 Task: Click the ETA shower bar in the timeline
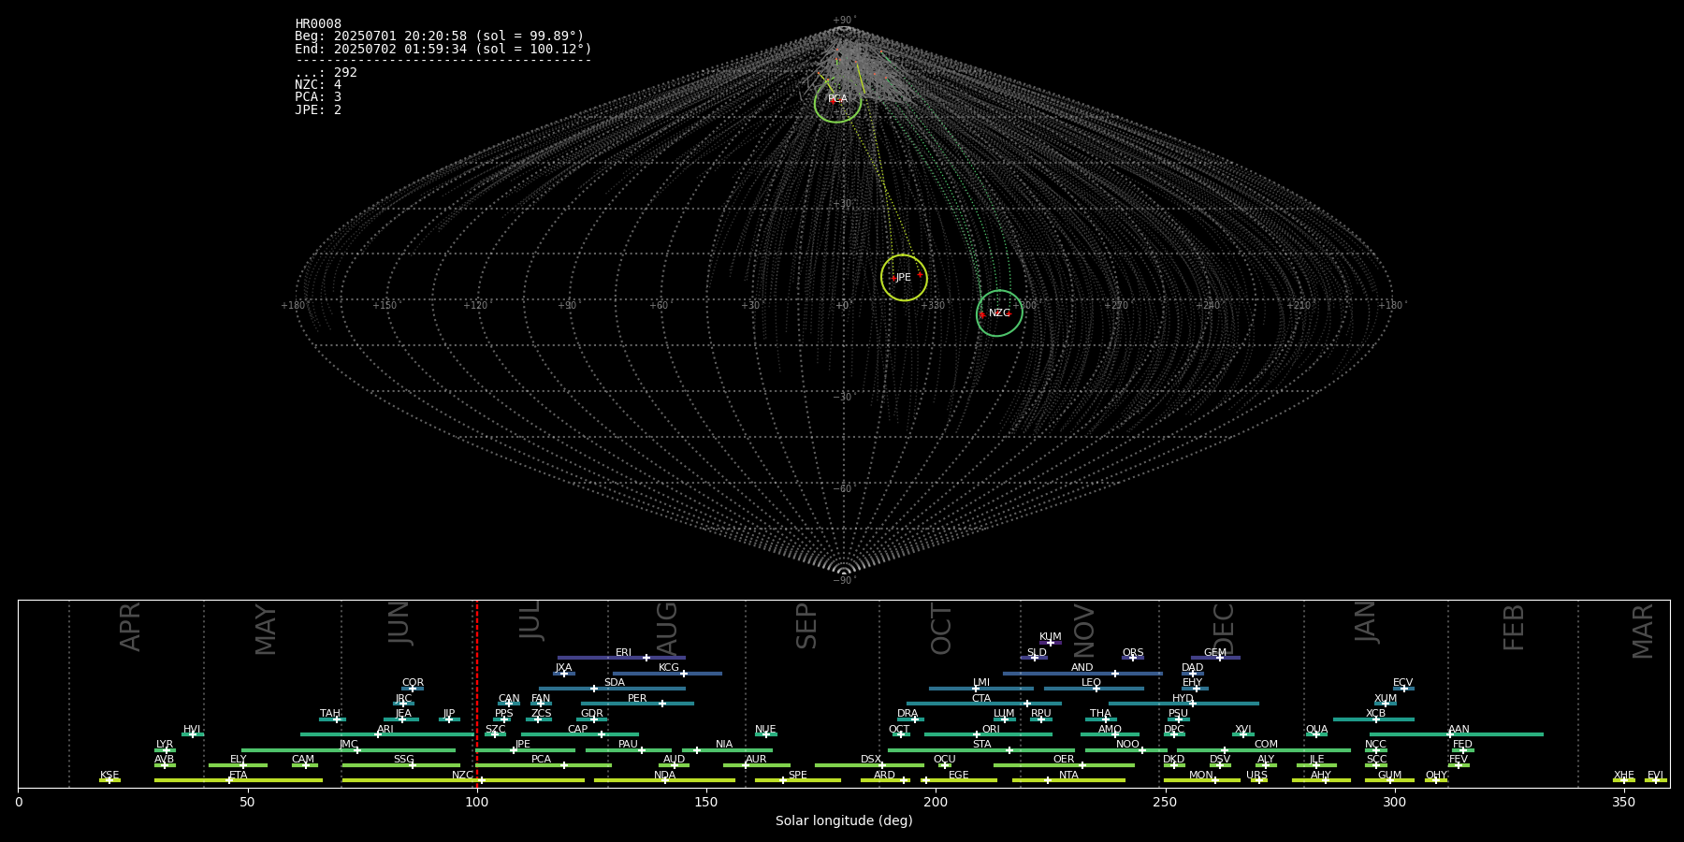pos(239,780)
